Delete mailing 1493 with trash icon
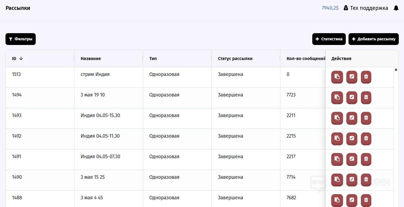This screenshot has width=404, height=207. click(366, 118)
